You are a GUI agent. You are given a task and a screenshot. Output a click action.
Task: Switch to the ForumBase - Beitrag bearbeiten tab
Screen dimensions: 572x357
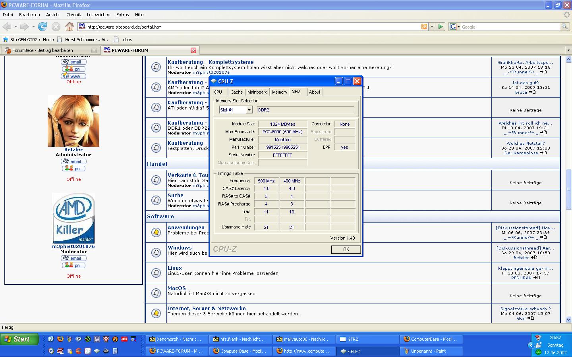(50, 50)
